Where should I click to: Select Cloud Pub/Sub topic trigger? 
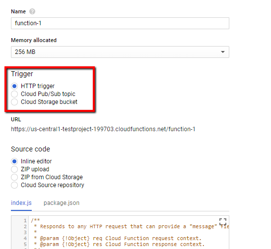(14, 94)
